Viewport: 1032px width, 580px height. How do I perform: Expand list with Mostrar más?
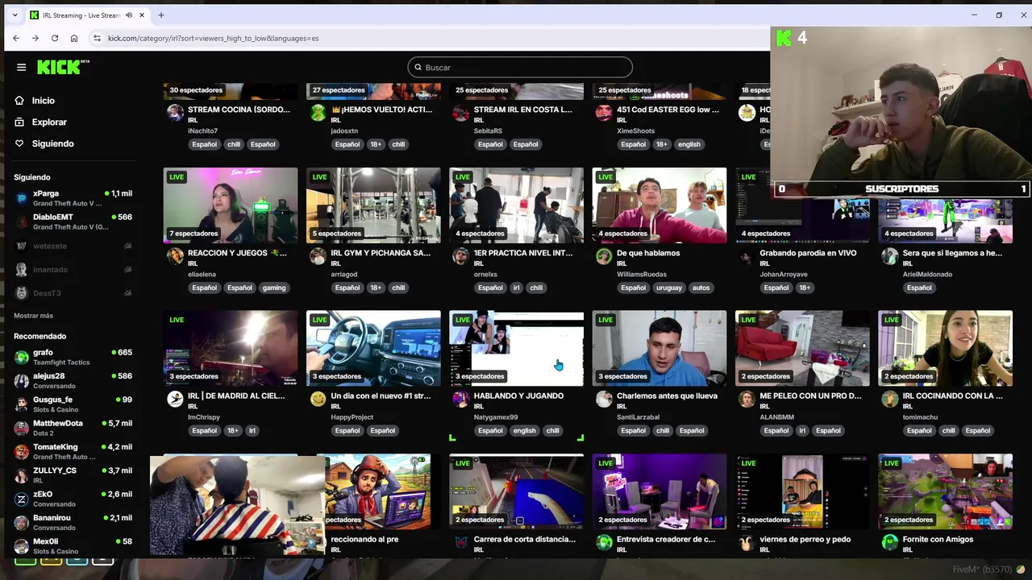point(33,316)
